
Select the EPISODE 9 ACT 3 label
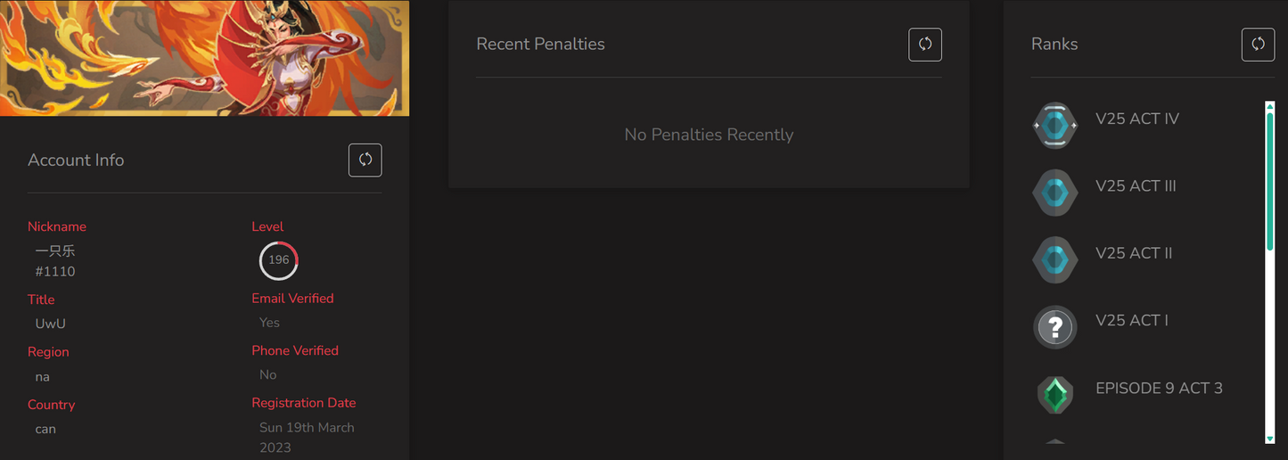click(x=1159, y=388)
